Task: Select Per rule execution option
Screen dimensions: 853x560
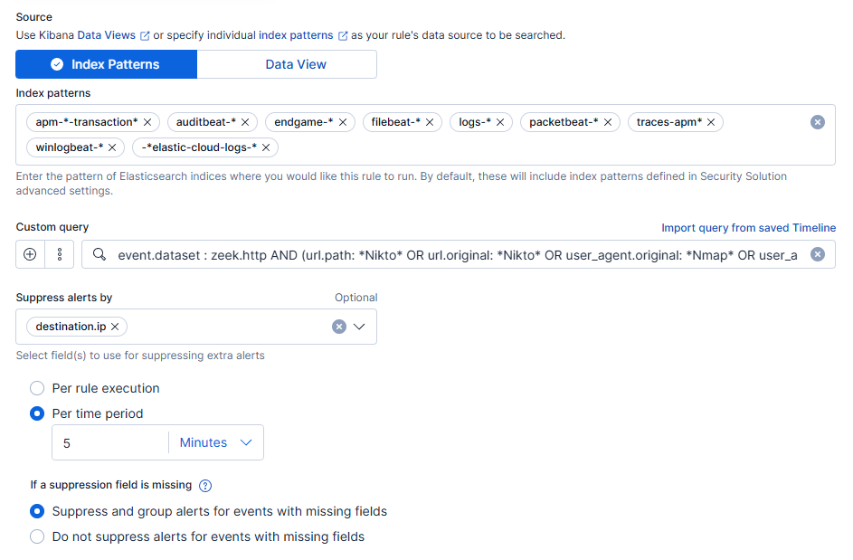Action: [x=37, y=388]
